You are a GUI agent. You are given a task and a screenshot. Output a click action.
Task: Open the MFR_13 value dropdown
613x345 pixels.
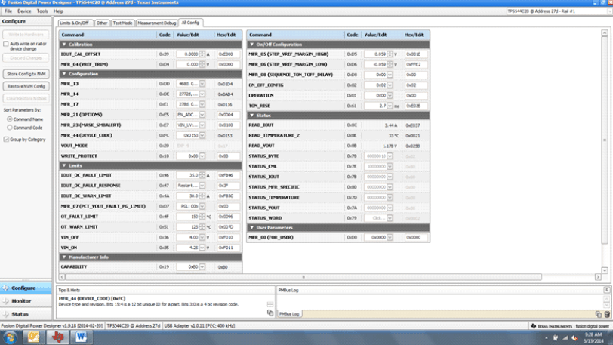click(202, 84)
